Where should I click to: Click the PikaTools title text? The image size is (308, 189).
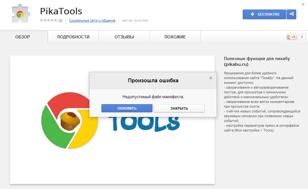(x=61, y=11)
